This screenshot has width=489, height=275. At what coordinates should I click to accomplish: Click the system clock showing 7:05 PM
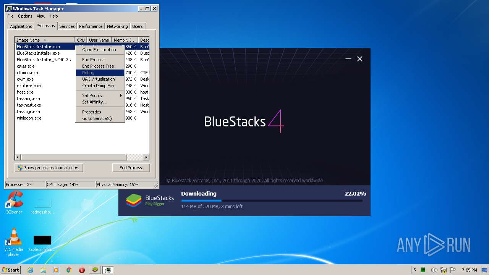tap(469, 270)
